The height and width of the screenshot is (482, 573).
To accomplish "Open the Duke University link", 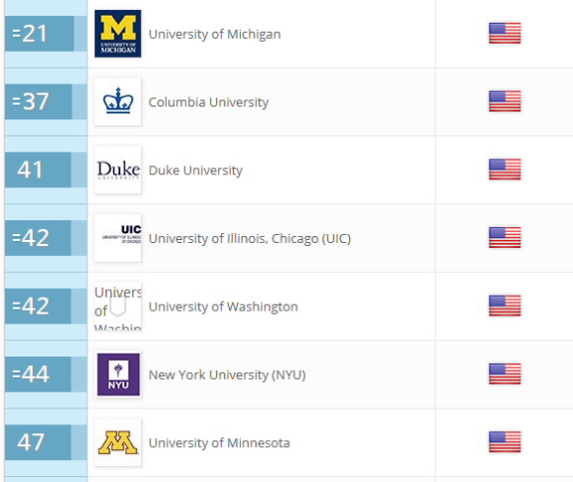I will coord(196,170).
